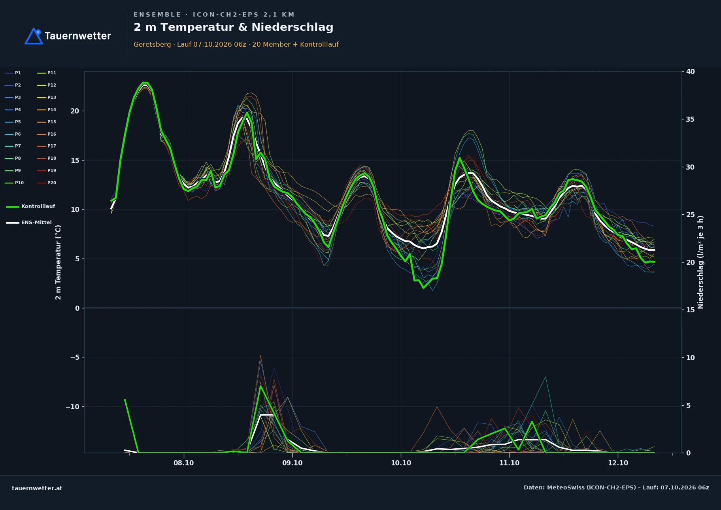Select the P13 legend entry
721x510 pixels.
pyautogui.click(x=47, y=97)
